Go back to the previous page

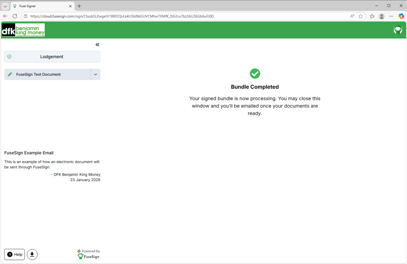pos(6,16)
